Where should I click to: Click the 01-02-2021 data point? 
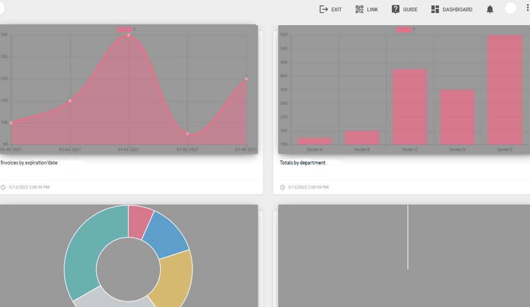[11, 123]
